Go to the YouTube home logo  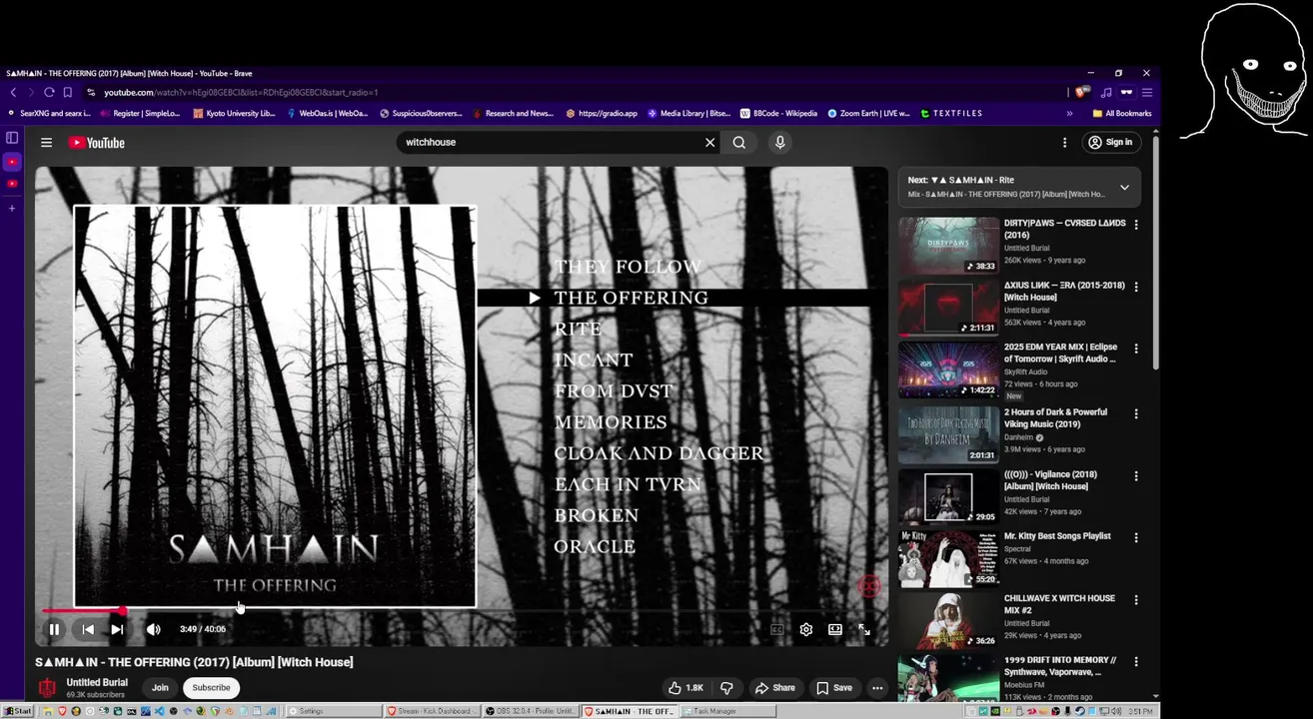[x=97, y=143]
